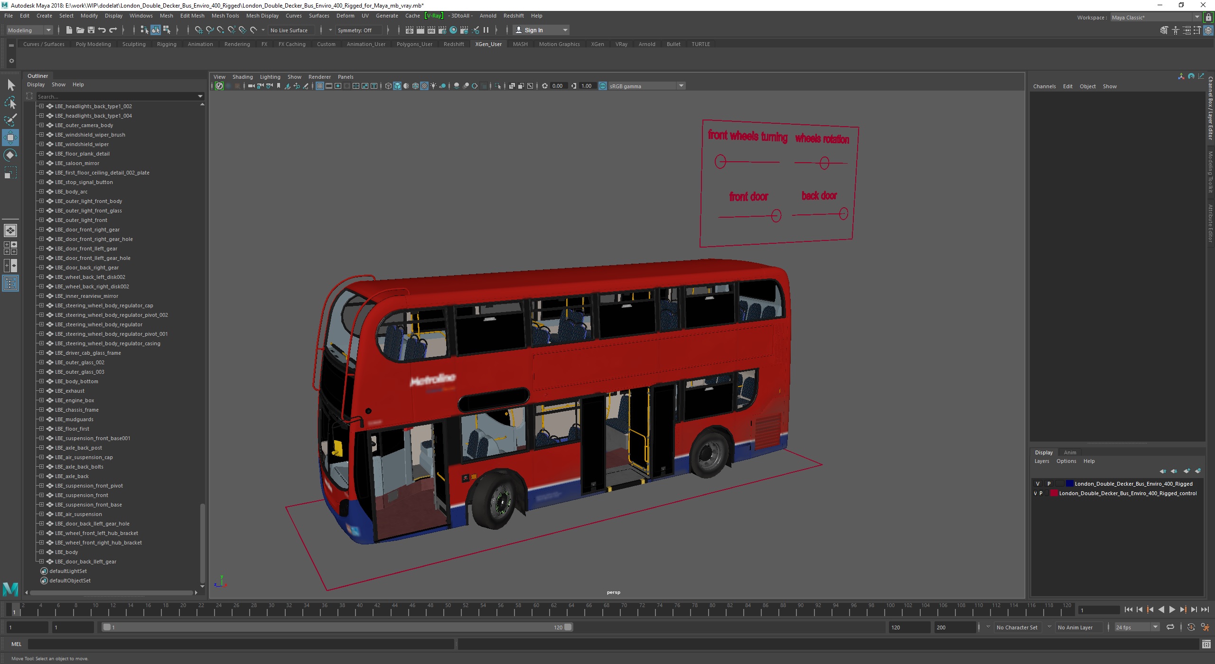Toggle smooth shade all cube icon
Screen dimensions: 1215x664
(x=397, y=86)
